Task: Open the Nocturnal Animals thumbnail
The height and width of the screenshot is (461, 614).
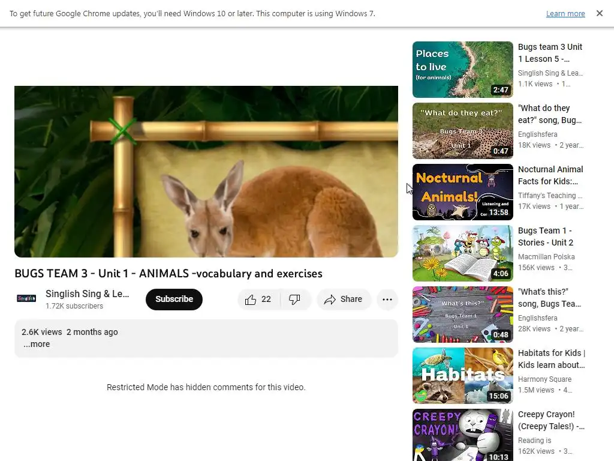Action: click(x=462, y=192)
